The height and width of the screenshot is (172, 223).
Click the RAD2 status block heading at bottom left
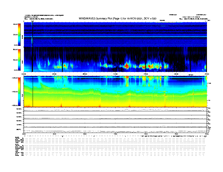(17, 137)
